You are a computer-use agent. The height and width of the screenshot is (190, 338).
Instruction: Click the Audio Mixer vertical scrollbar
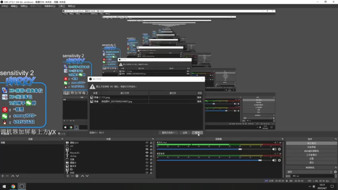283,160
